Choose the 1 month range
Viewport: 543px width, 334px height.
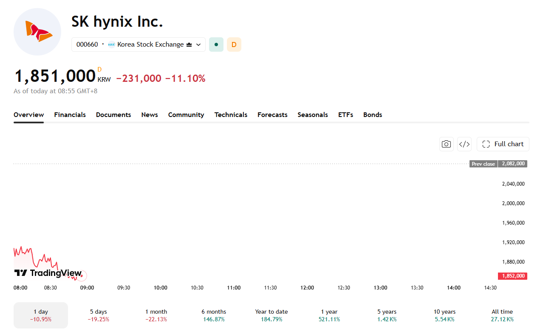click(156, 315)
